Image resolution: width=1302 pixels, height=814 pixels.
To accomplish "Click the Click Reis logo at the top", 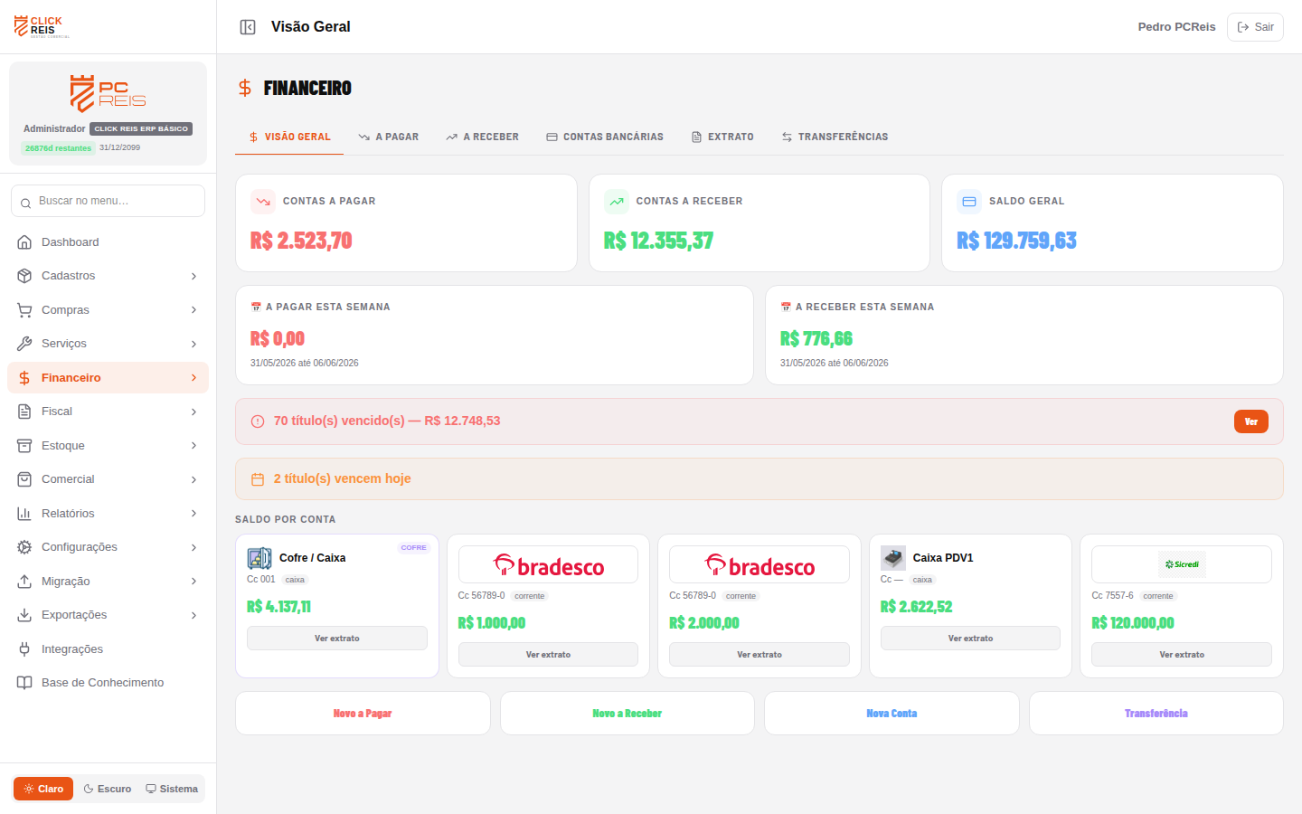I will pyautogui.click(x=41, y=26).
